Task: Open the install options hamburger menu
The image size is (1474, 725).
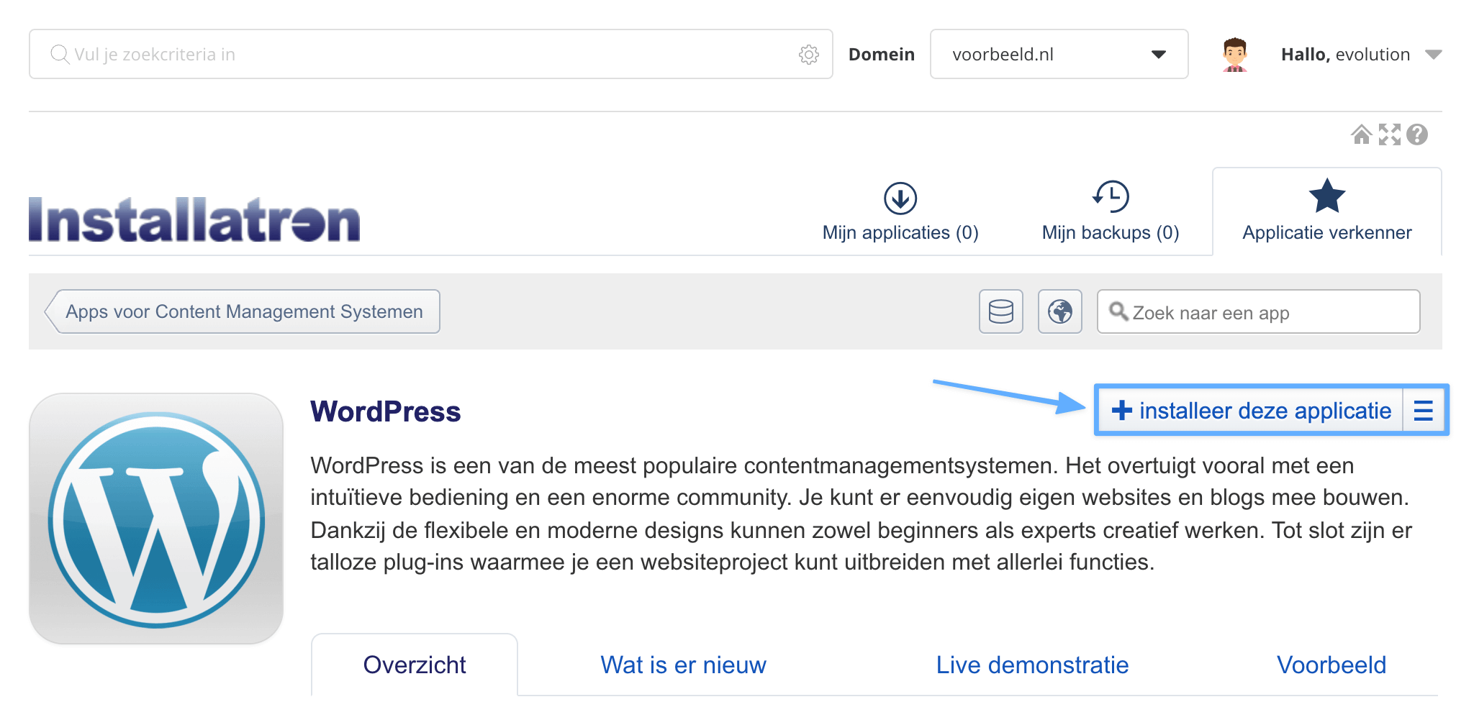Action: (x=1423, y=410)
